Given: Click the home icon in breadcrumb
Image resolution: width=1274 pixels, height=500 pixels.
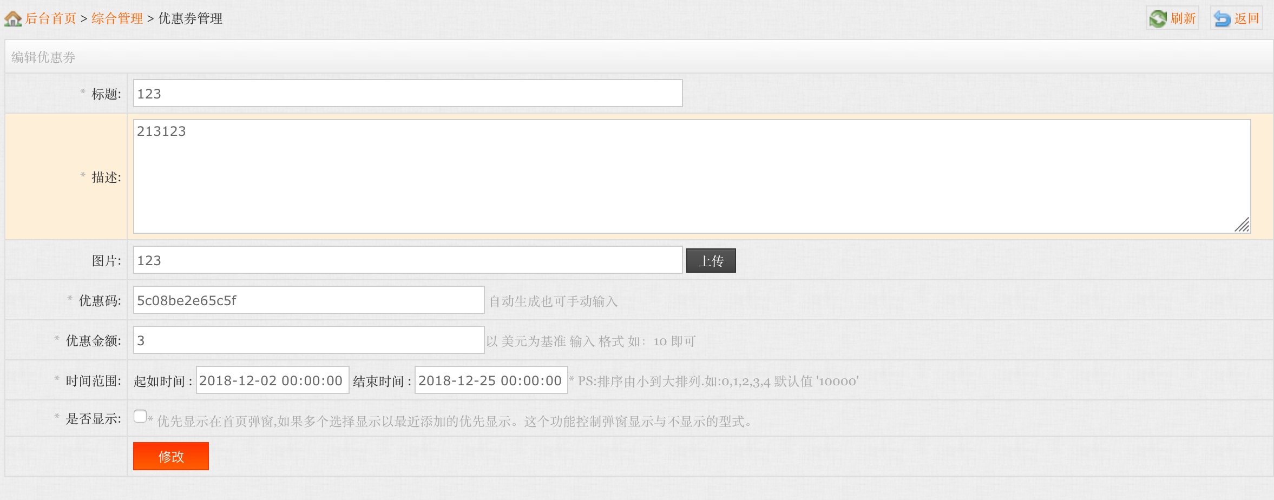Looking at the screenshot, I should 12,19.
